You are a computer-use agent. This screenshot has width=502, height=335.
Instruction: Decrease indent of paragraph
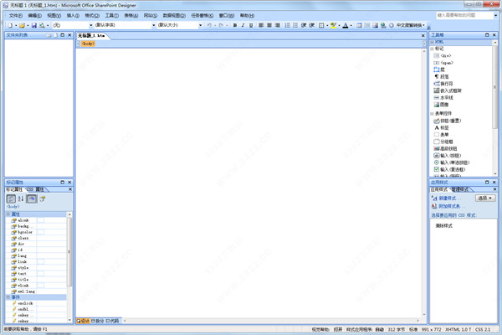click(x=304, y=25)
